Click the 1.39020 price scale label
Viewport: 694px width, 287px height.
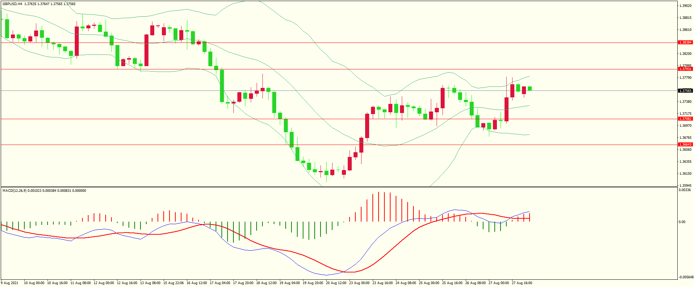click(685, 6)
